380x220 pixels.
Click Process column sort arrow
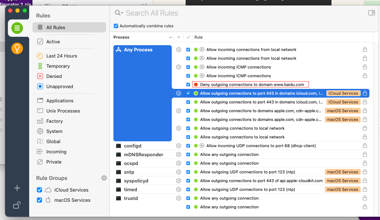tap(170, 37)
